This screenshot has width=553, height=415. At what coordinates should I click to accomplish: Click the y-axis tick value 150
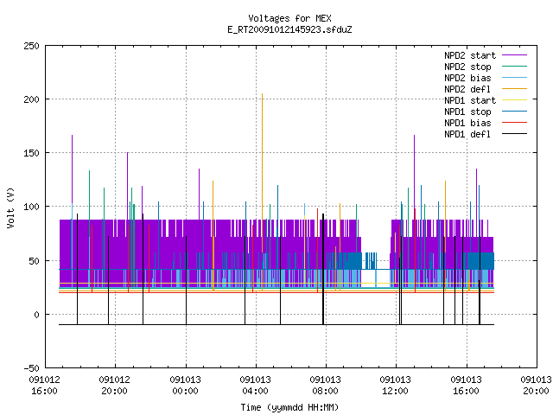pos(31,153)
